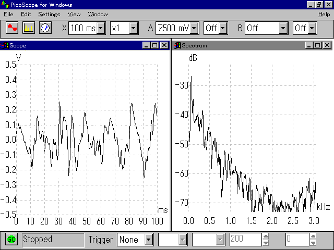This screenshot has height=250, width=334.
Task: Expand channel A coupling Off dropdown
Action: (223, 28)
